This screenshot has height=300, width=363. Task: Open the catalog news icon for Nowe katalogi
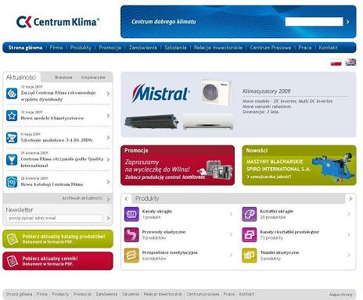coord(12,182)
